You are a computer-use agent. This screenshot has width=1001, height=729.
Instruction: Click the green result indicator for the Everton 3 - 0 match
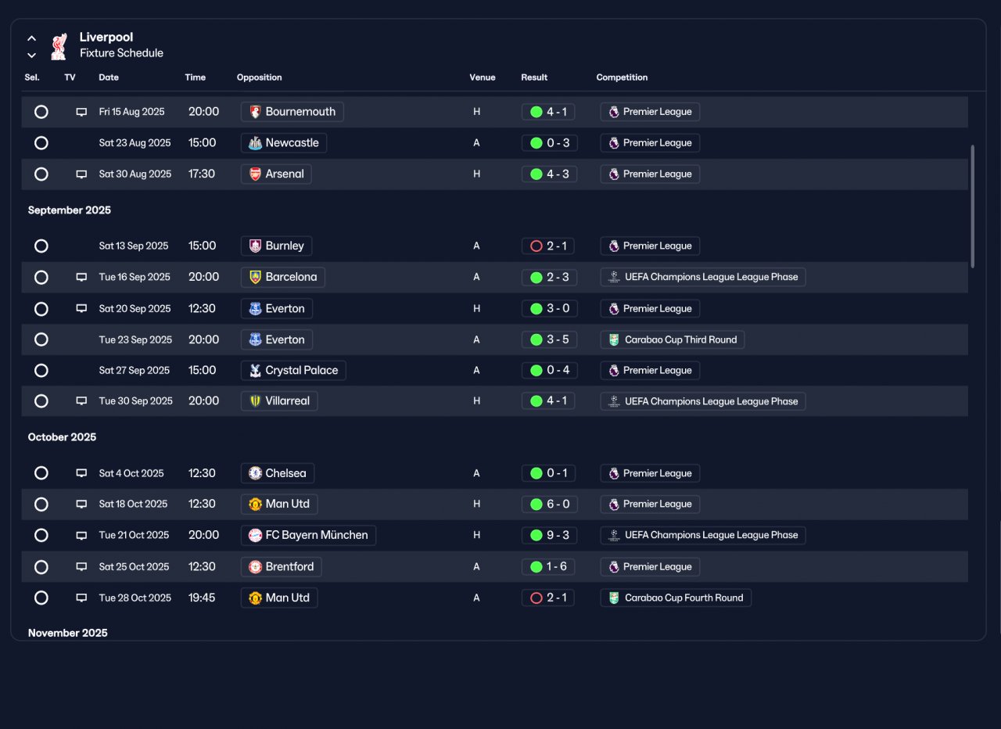click(x=536, y=308)
